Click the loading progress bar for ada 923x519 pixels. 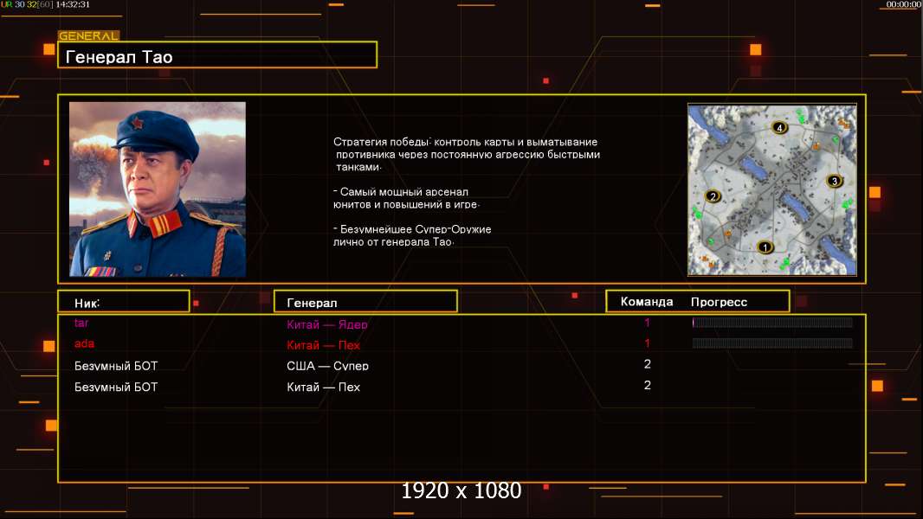[x=772, y=343]
